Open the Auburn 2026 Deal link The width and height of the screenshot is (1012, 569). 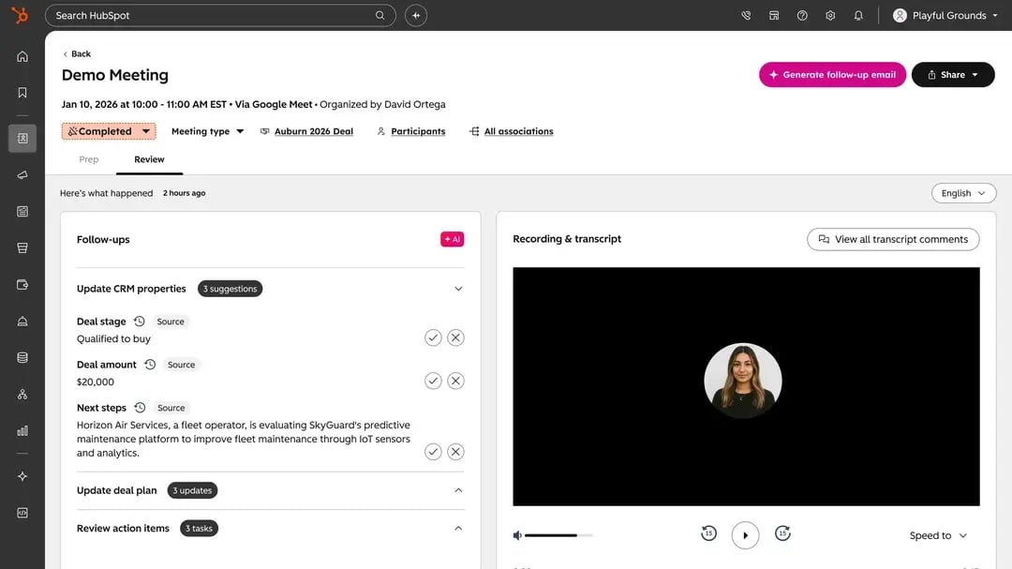(314, 131)
